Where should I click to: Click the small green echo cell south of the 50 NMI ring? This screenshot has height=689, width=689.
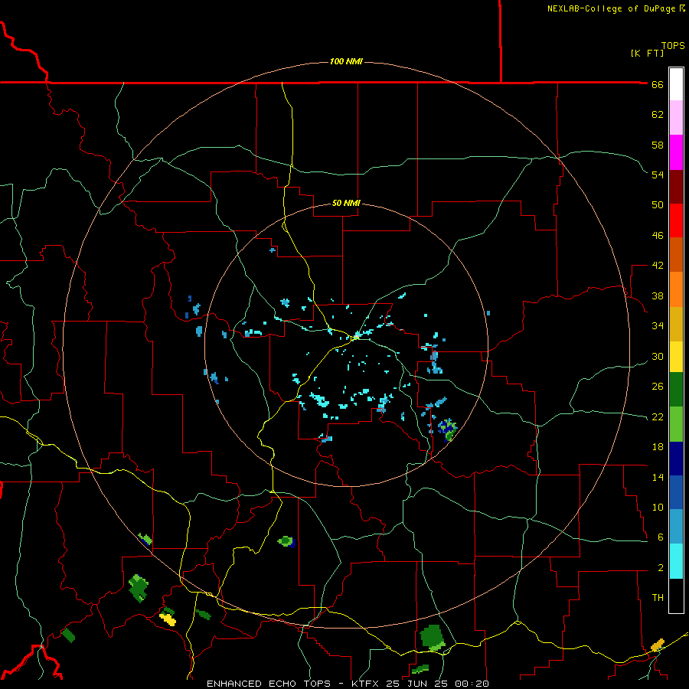tap(286, 541)
